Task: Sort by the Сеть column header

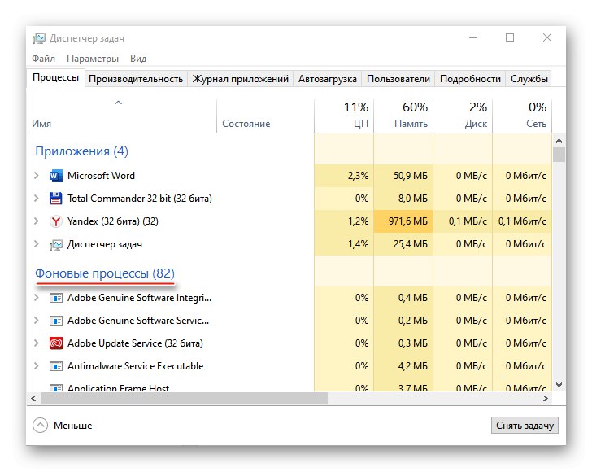Action: click(522, 116)
